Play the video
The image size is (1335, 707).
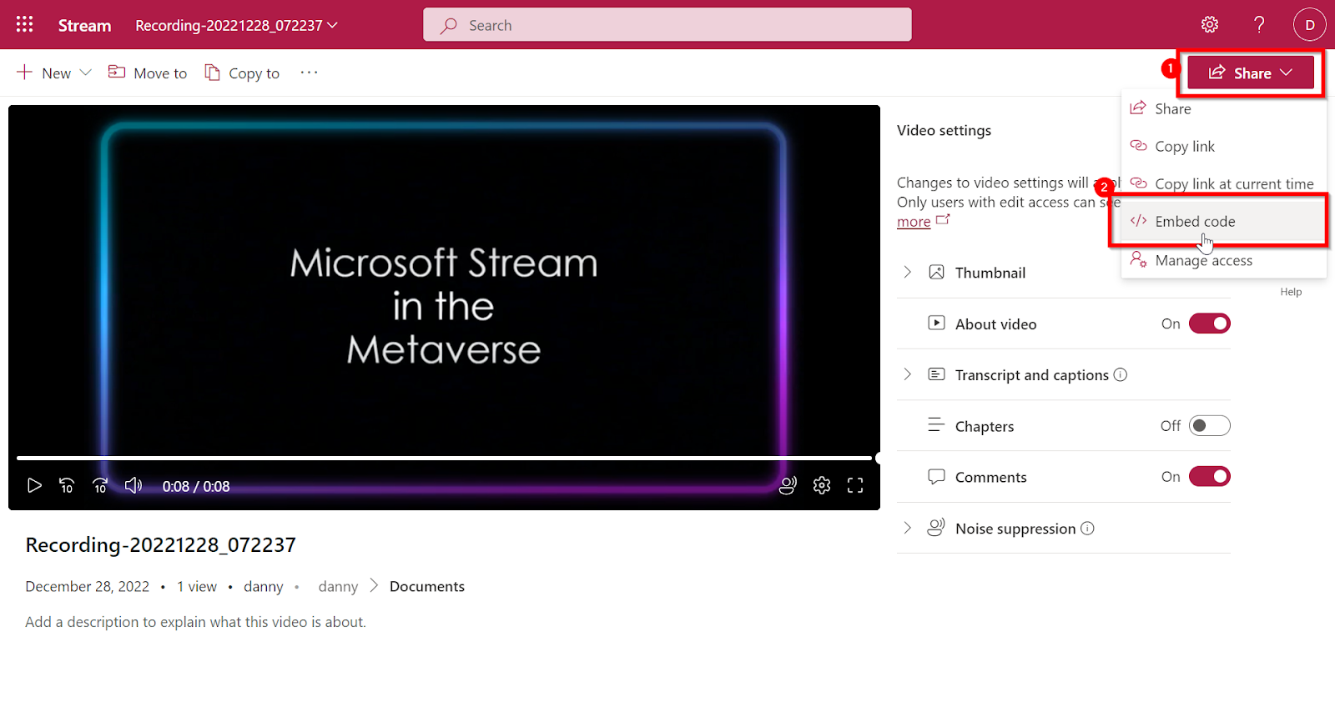click(34, 485)
